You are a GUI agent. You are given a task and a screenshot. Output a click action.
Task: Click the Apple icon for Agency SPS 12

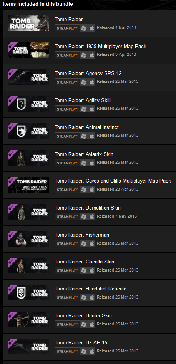(92, 82)
